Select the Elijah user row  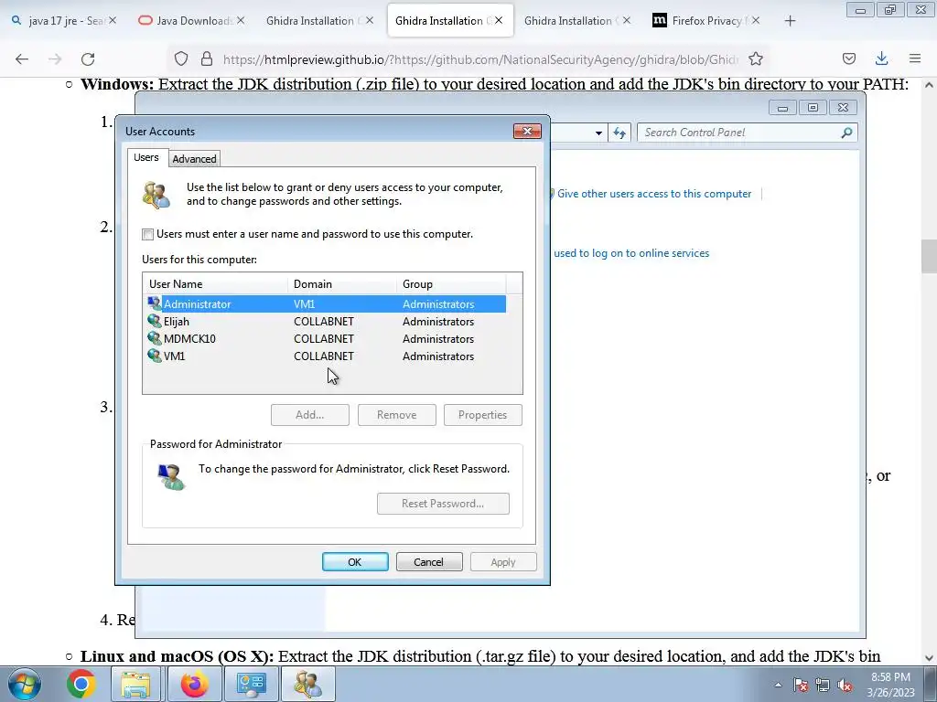pyautogui.click(x=327, y=321)
